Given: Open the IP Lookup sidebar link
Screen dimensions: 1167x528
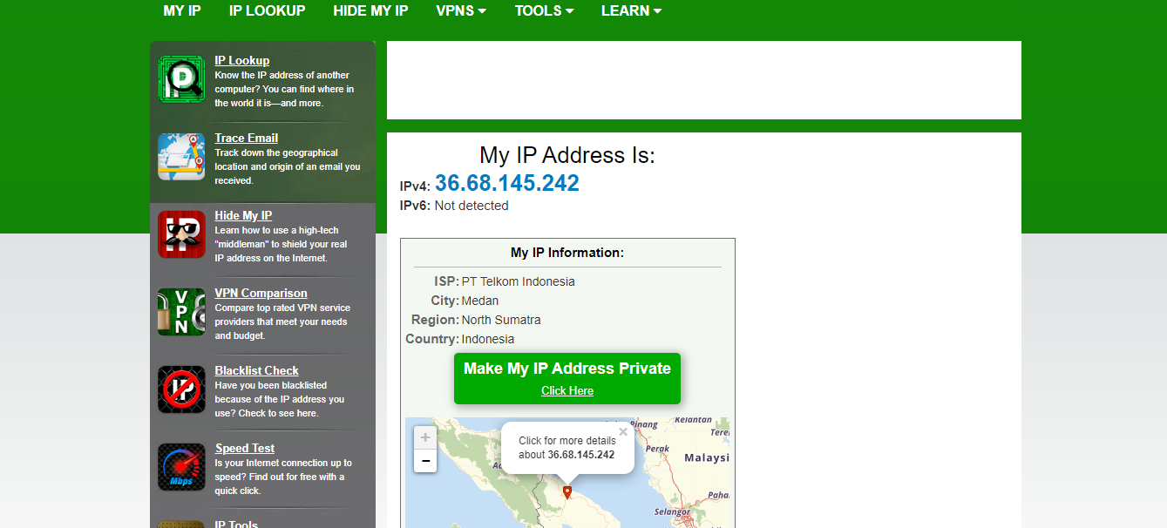Looking at the screenshot, I should tap(242, 60).
